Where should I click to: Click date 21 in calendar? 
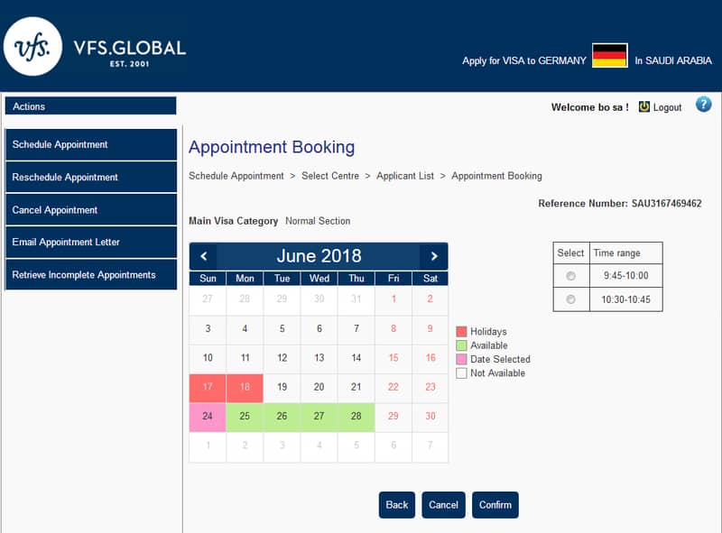click(356, 388)
